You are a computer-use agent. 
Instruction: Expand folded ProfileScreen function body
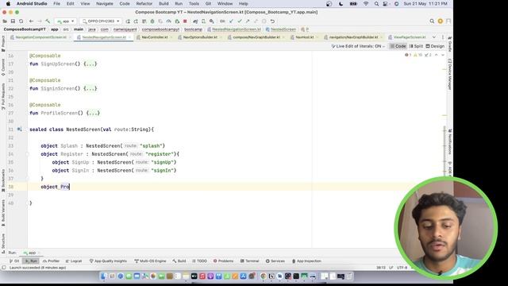click(93, 113)
